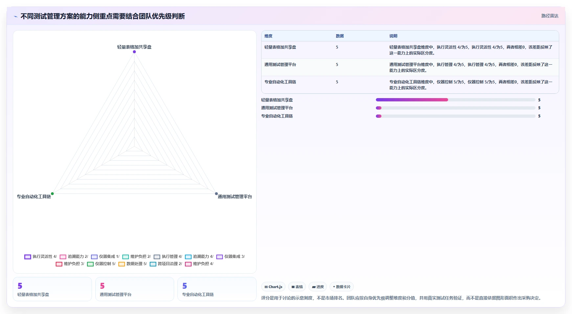The height and width of the screenshot is (314, 572).
Task: Hide the 仪器集成 1/ legend series
Action: coord(105,257)
